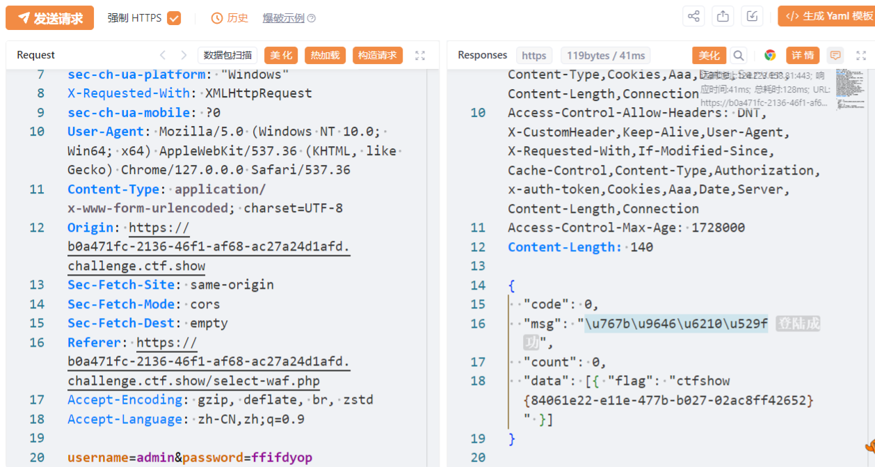Click 美化 in the Responses panel
875x467 pixels.
(x=709, y=56)
